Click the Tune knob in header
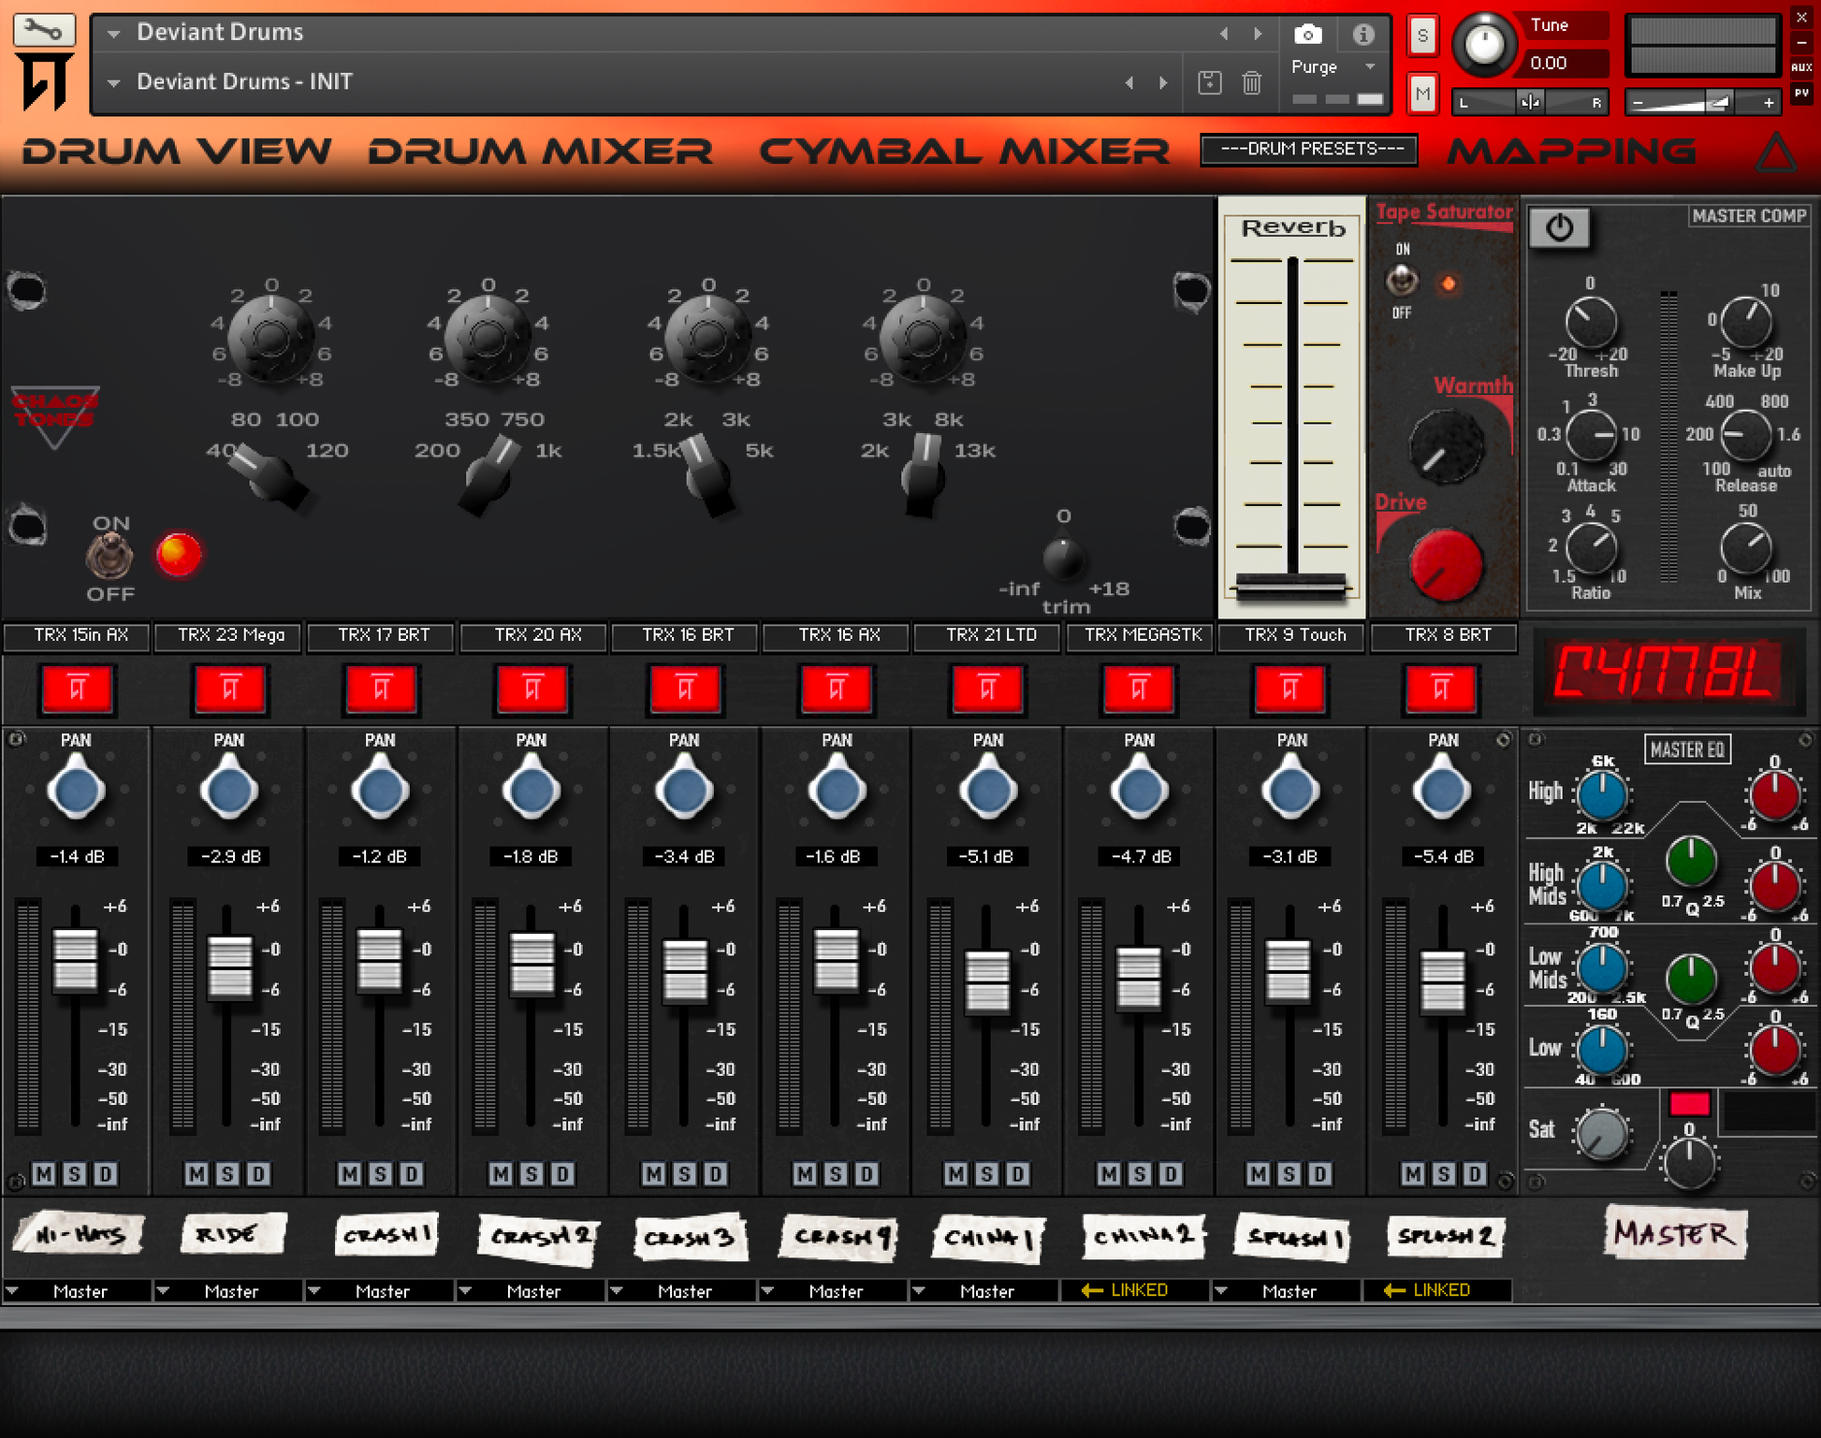Image resolution: width=1821 pixels, height=1438 pixels. (x=1483, y=44)
